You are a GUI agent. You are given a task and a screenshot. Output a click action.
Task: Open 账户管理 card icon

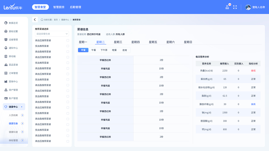click(x=6, y=98)
